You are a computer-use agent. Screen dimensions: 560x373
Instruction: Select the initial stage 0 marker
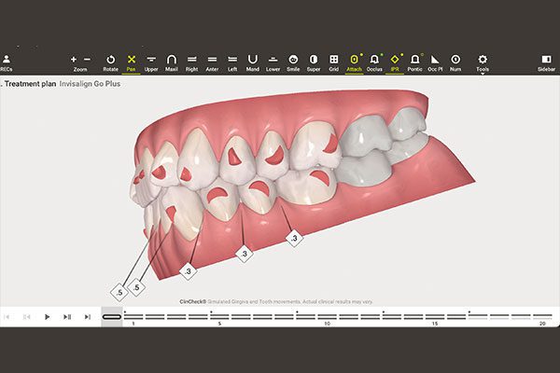coord(112,317)
